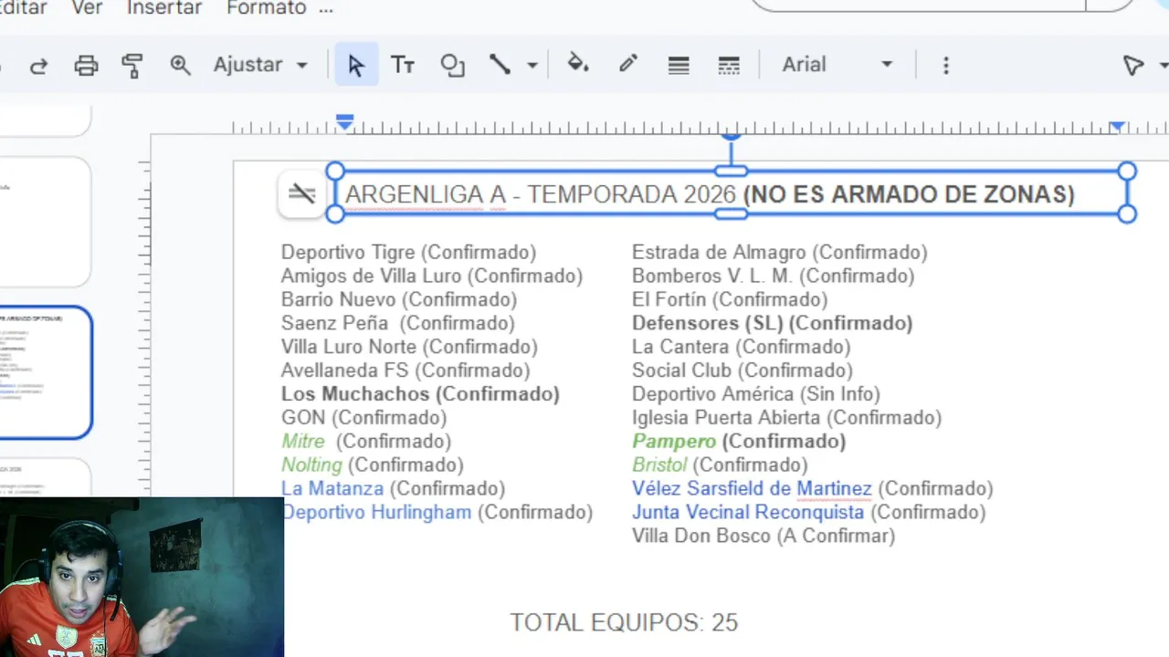Open the shapes tool
The height and width of the screenshot is (657, 1169).
(x=452, y=65)
